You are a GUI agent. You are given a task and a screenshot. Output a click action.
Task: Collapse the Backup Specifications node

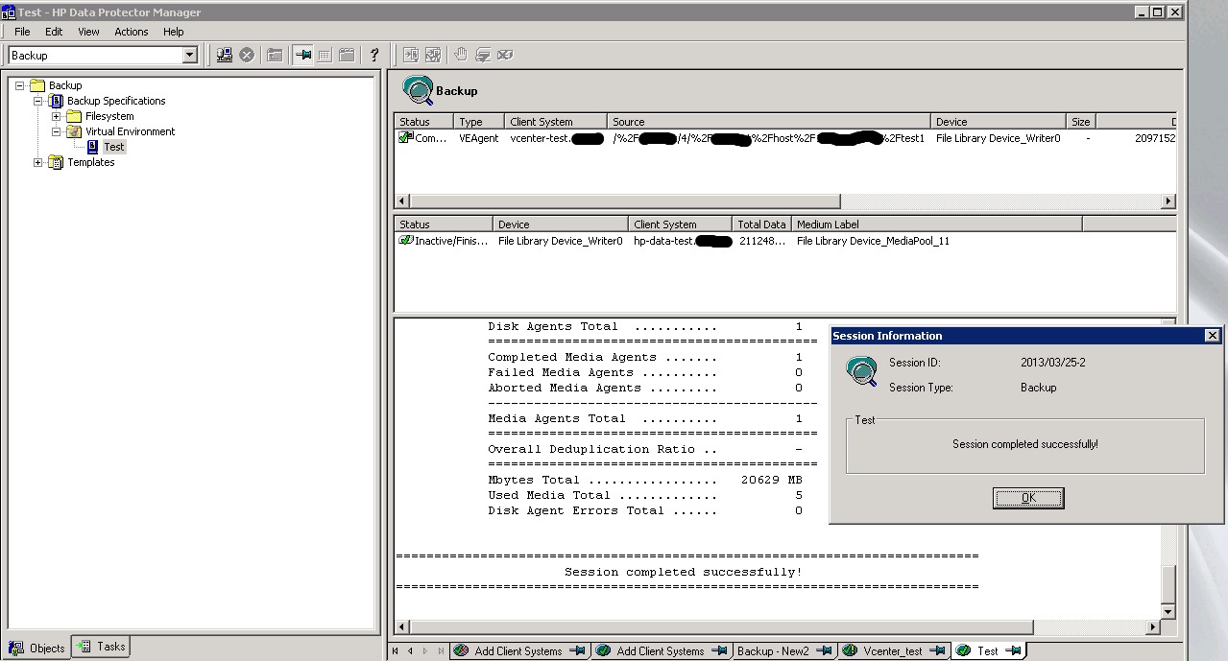point(38,101)
